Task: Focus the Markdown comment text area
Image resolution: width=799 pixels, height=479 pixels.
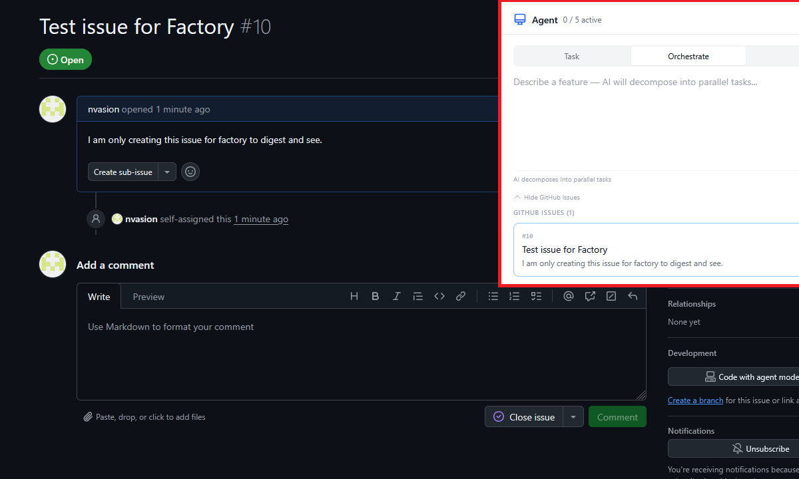Action: 362,354
